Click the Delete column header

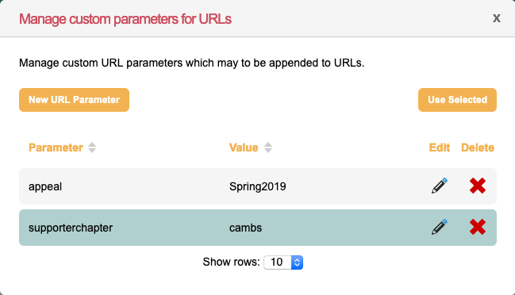(478, 147)
